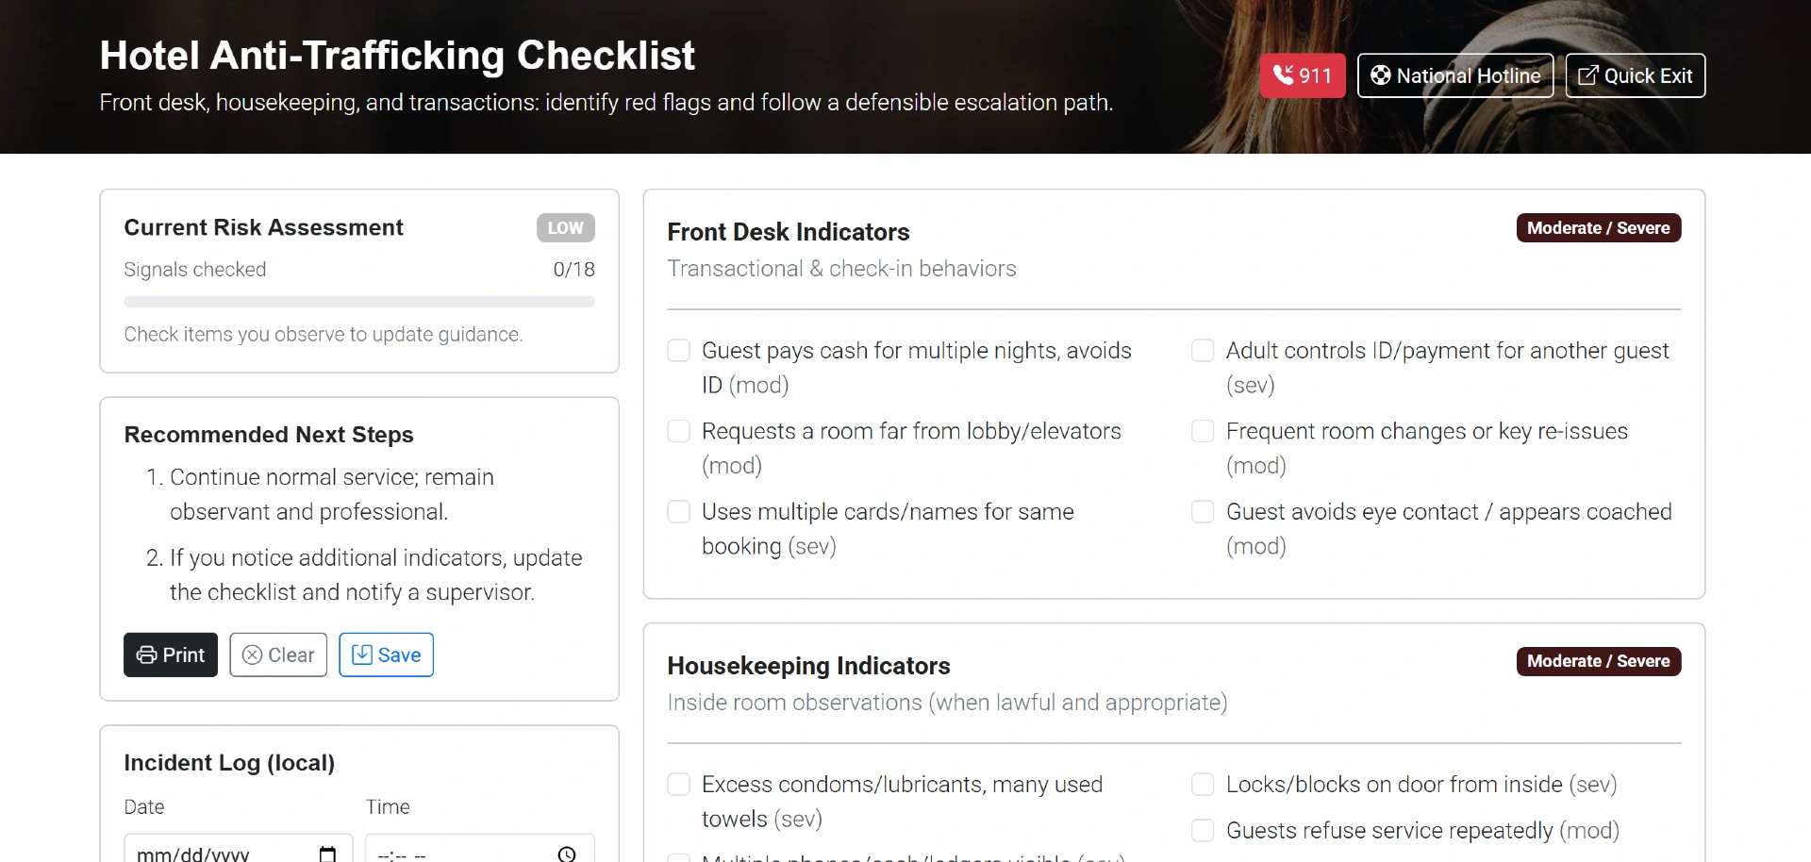Image resolution: width=1811 pixels, height=862 pixels.
Task: Clear all checked items
Action: 278,655
